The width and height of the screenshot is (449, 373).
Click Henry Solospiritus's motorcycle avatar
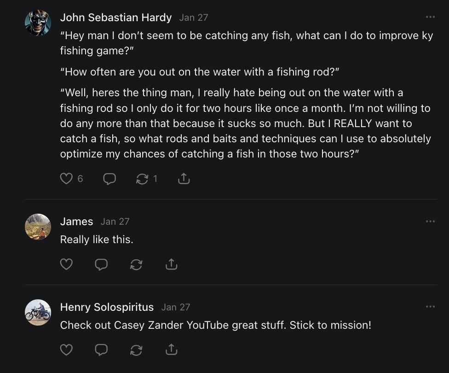pos(38,312)
